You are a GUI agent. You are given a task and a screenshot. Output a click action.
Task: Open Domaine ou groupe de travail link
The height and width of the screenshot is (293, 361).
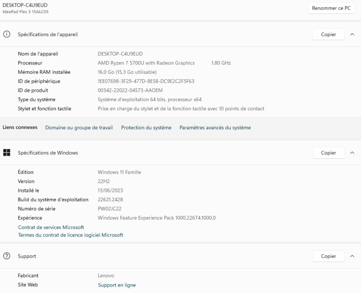coord(79,127)
